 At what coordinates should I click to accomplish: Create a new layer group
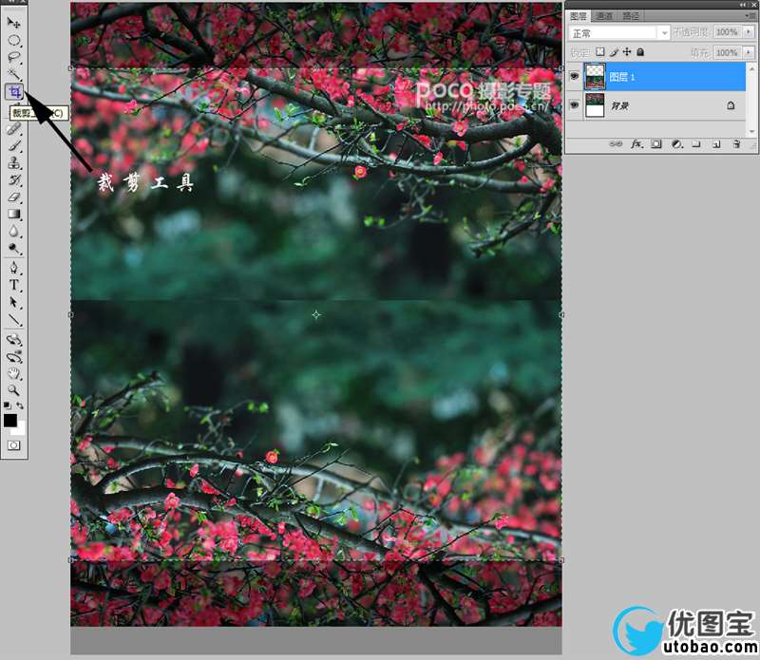point(696,144)
